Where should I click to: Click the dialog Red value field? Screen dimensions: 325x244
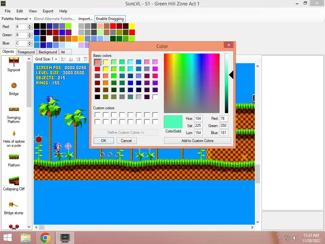coord(224,119)
